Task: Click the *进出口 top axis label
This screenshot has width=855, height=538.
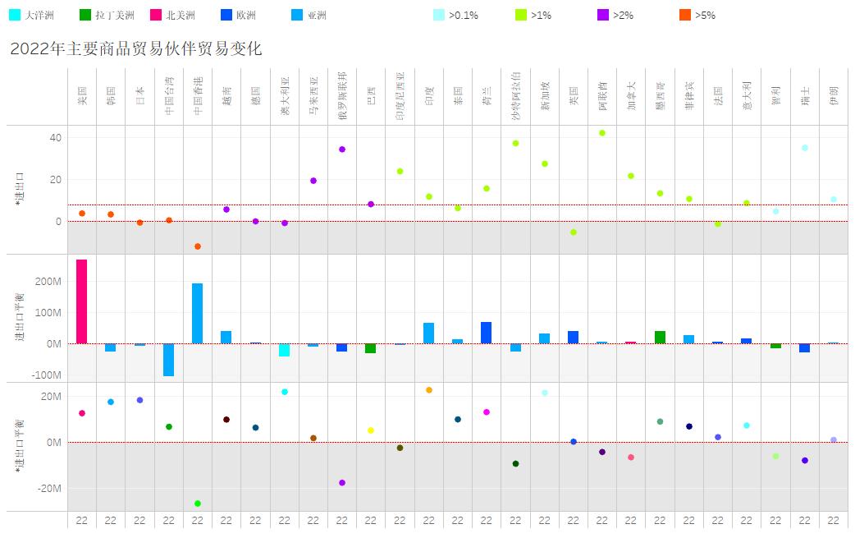Action: (20, 188)
